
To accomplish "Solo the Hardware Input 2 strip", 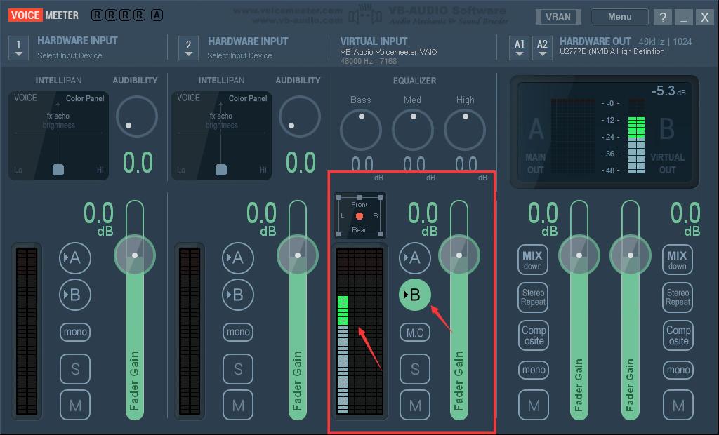I will pyautogui.click(x=238, y=368).
